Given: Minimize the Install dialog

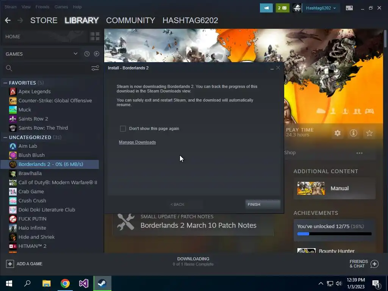Looking at the screenshot, I should 272,68.
